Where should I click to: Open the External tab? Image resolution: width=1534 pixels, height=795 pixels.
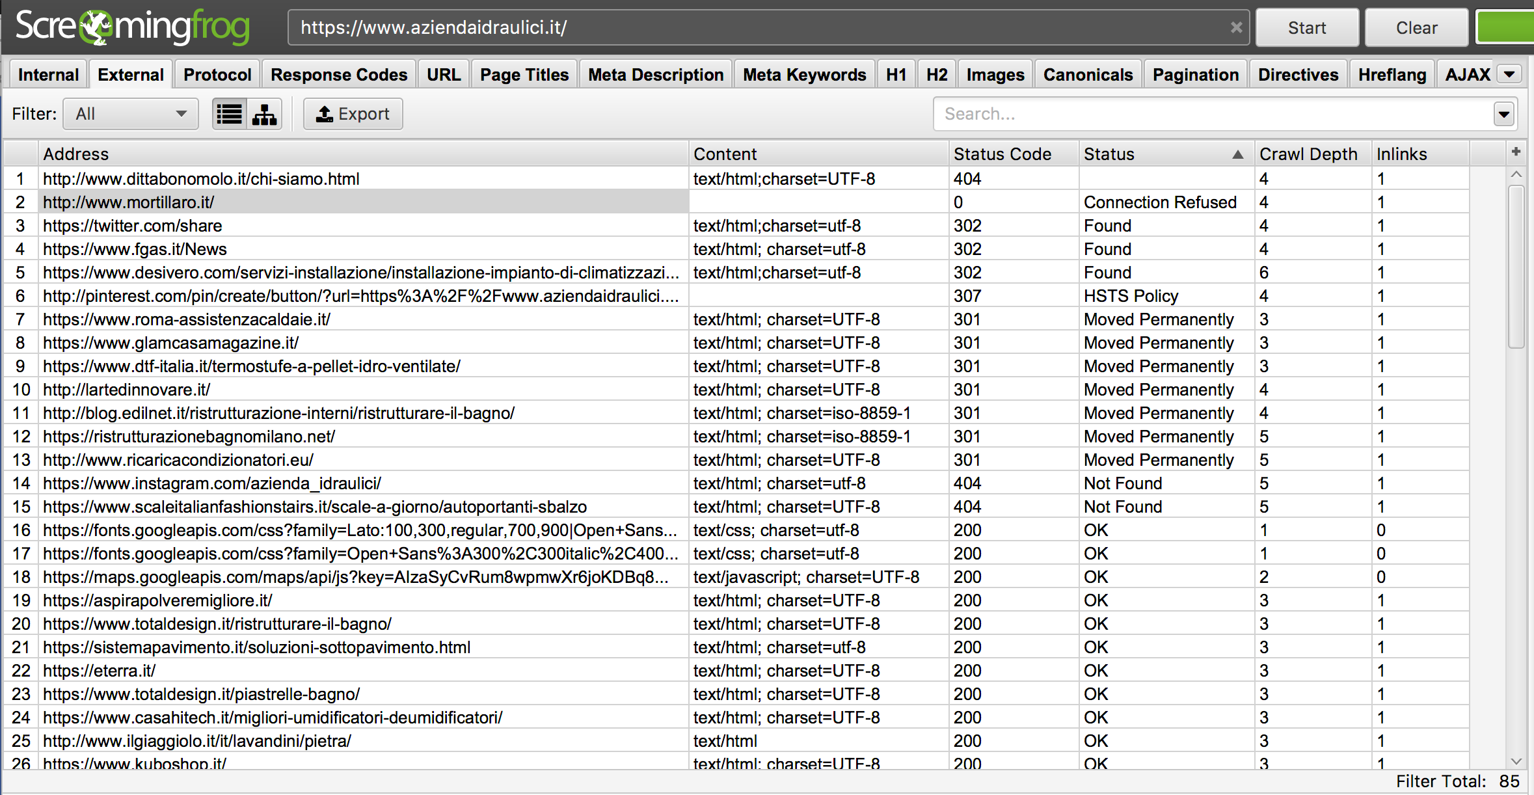pos(131,75)
